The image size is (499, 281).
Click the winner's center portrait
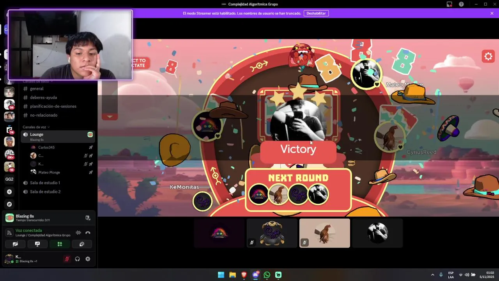[x=298, y=119]
